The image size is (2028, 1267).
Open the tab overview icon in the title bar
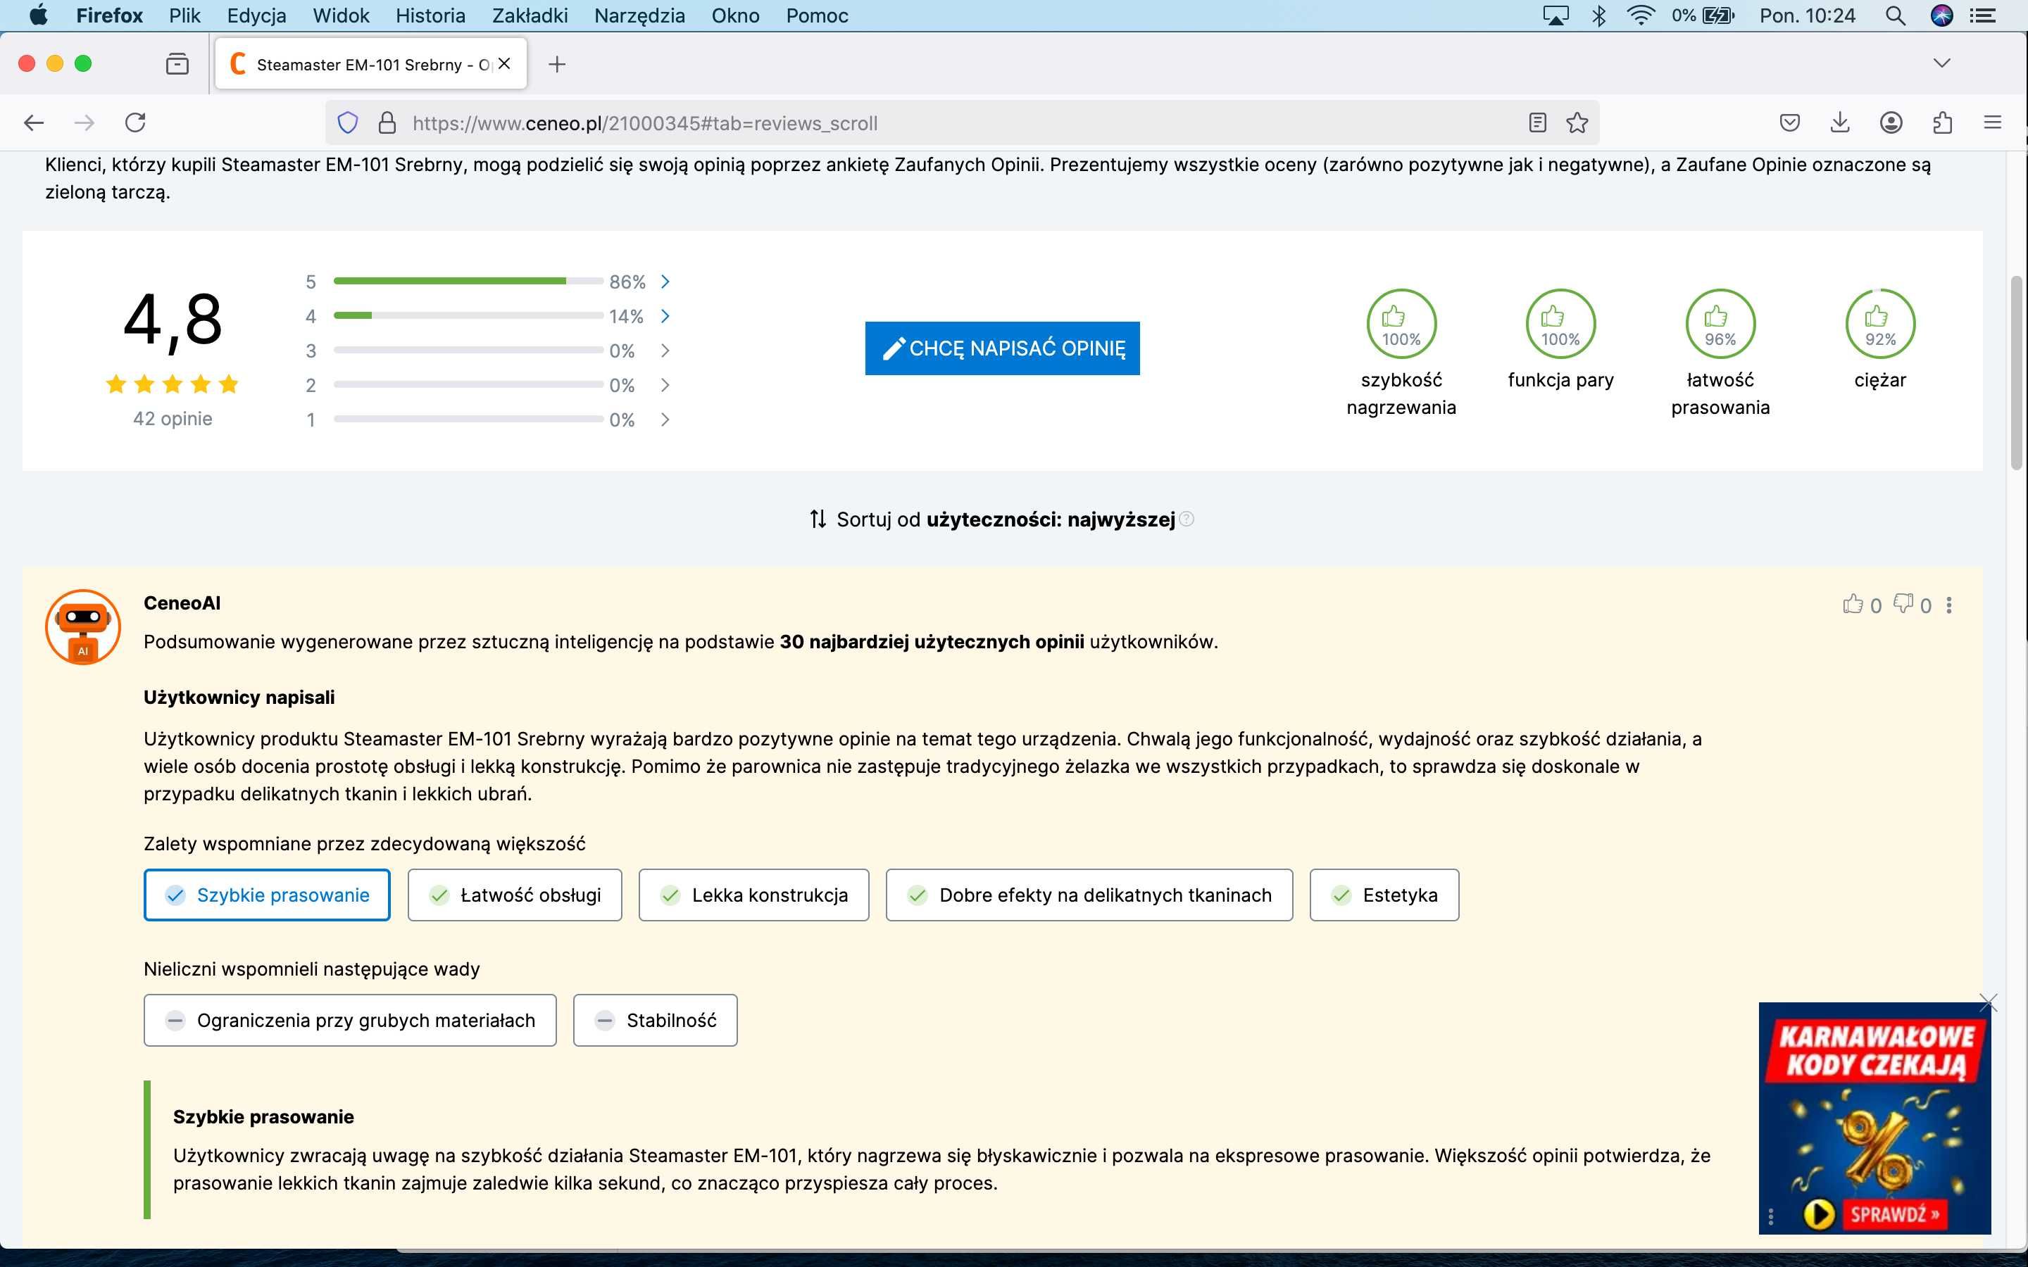tap(177, 63)
